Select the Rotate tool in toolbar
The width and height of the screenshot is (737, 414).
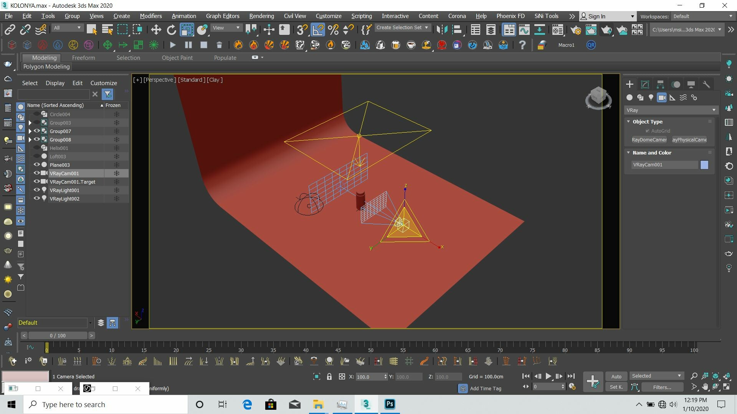point(172,30)
